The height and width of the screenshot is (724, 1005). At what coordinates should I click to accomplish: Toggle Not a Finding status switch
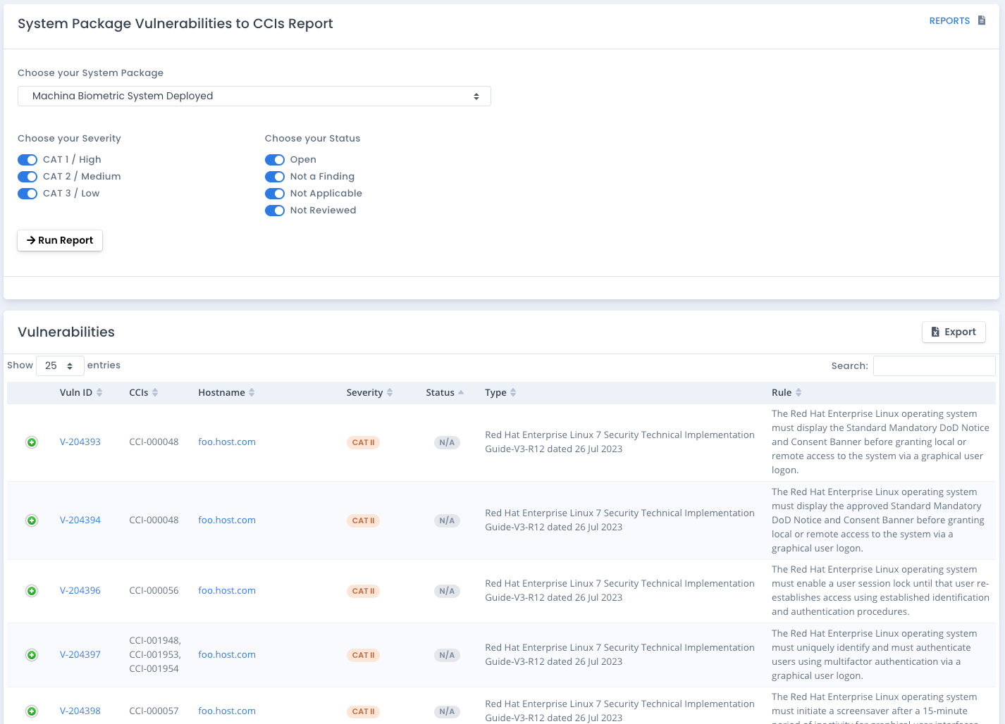[x=275, y=177]
